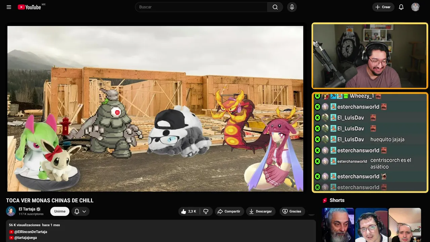Click chat message 'huequito jajaja'
The image size is (430, 242).
(x=387, y=139)
